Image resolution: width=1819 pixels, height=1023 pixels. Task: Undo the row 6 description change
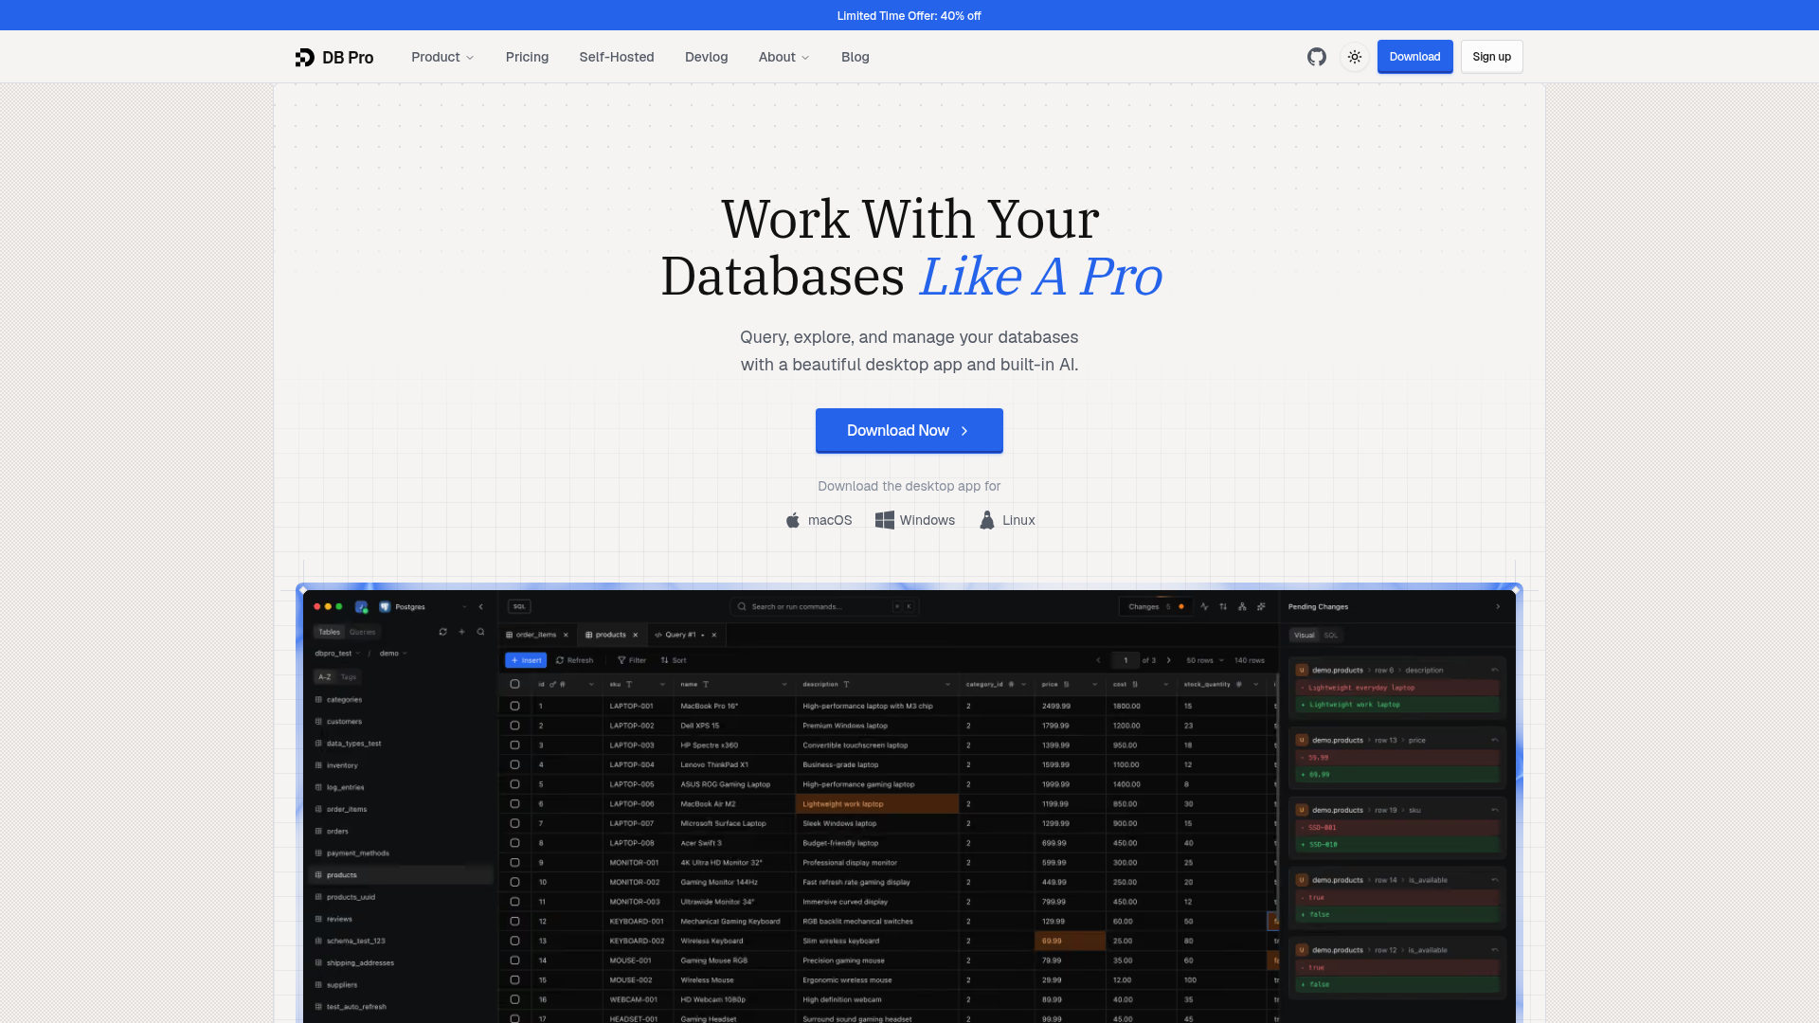click(x=1495, y=670)
